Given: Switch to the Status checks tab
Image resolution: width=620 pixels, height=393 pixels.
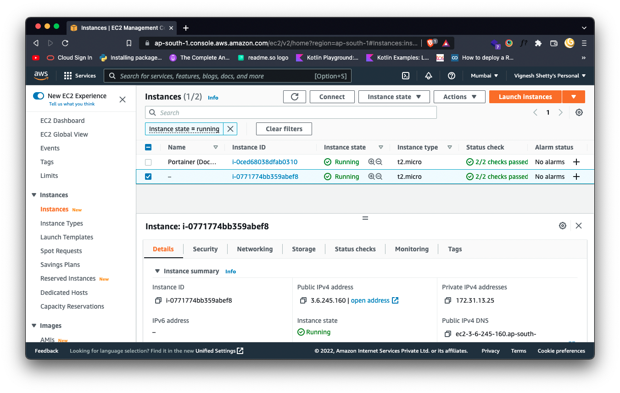Looking at the screenshot, I should click(x=355, y=249).
